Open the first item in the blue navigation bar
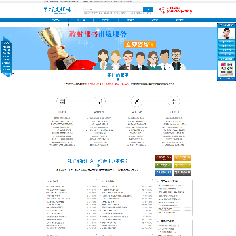 (56, 20)
